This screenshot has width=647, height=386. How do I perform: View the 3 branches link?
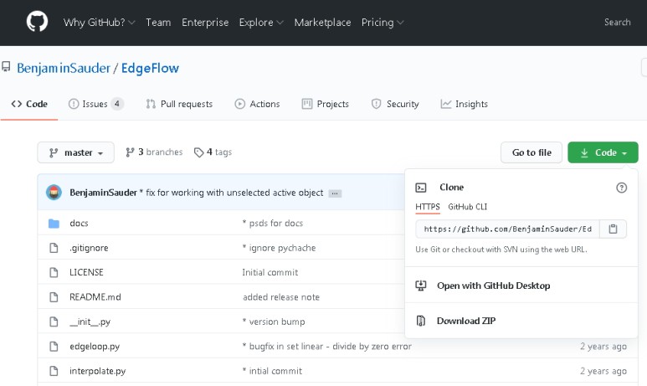(x=154, y=152)
